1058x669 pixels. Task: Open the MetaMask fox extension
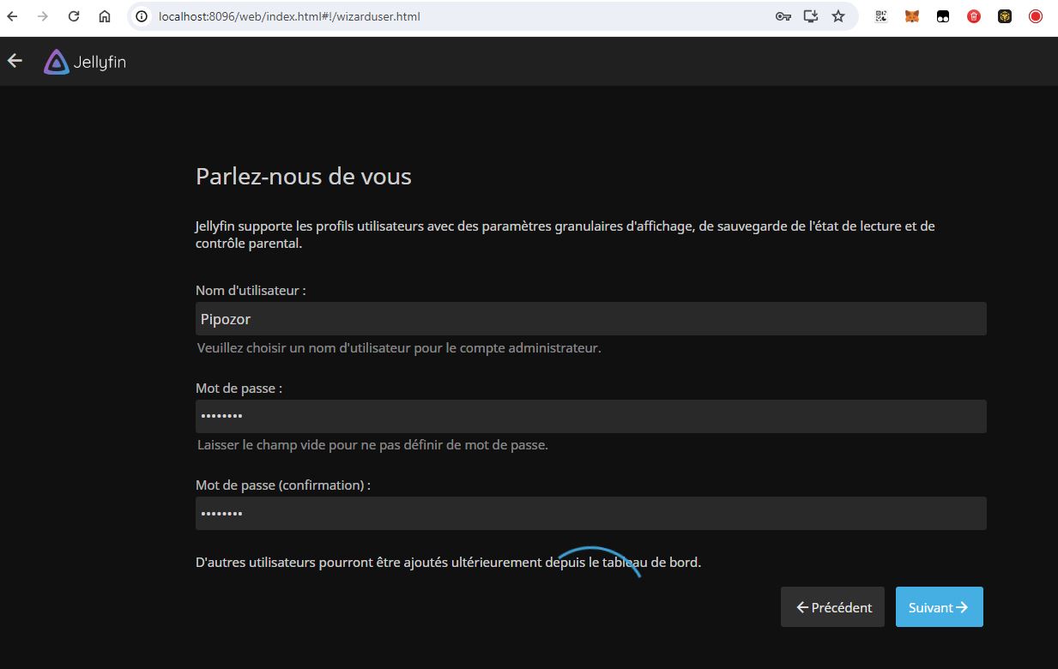(912, 16)
